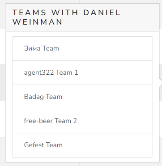The height and width of the screenshot is (166, 162).
Task: Click the word Зима in first row
Action: point(32,48)
